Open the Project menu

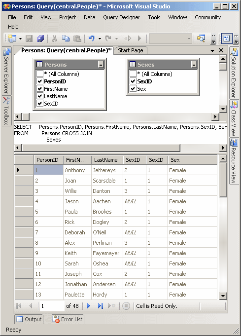click(x=68, y=17)
